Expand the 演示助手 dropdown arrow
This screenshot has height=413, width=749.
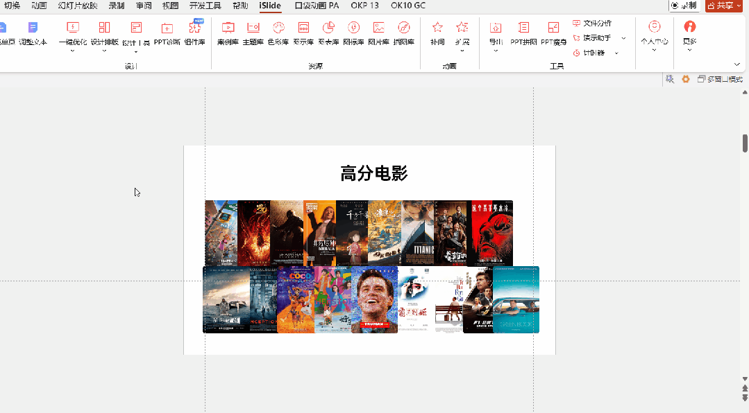(623, 38)
